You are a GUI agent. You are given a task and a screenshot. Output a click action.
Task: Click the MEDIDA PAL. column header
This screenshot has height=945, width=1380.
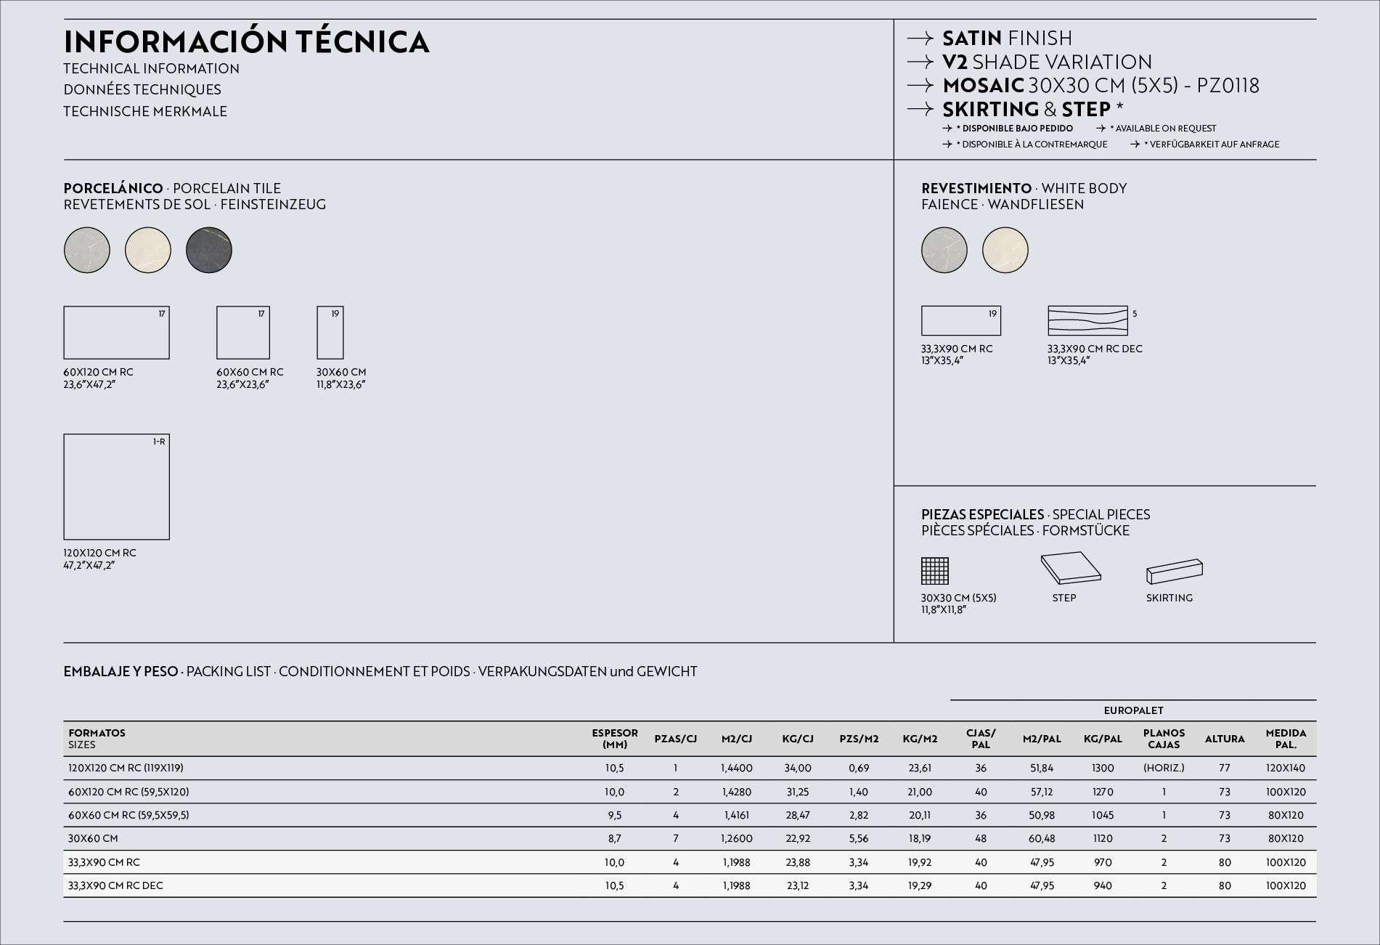coord(1286,739)
